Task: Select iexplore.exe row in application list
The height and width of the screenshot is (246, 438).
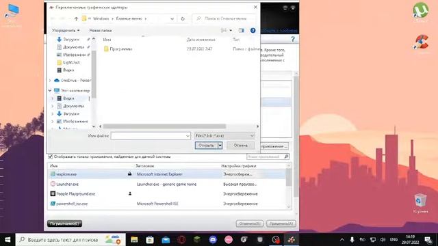Action: coord(166,174)
